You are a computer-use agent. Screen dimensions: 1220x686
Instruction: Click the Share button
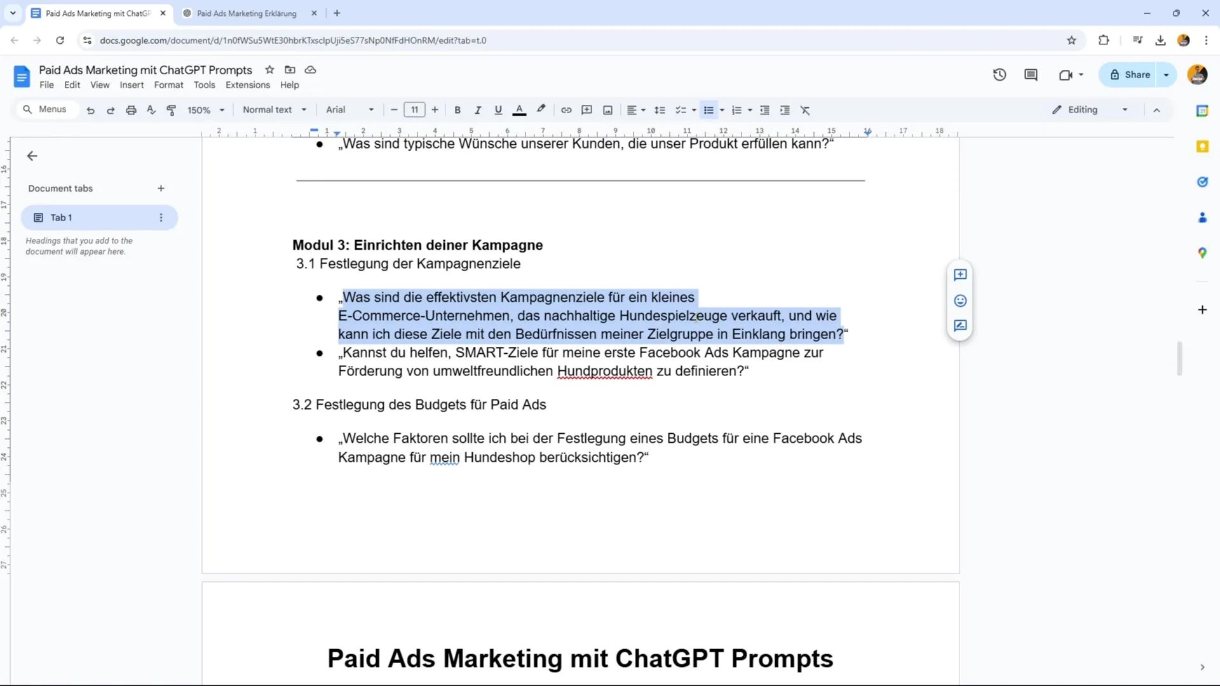click(1130, 75)
